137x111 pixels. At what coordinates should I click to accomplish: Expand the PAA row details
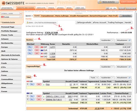pyautogui.click(x=27, y=84)
